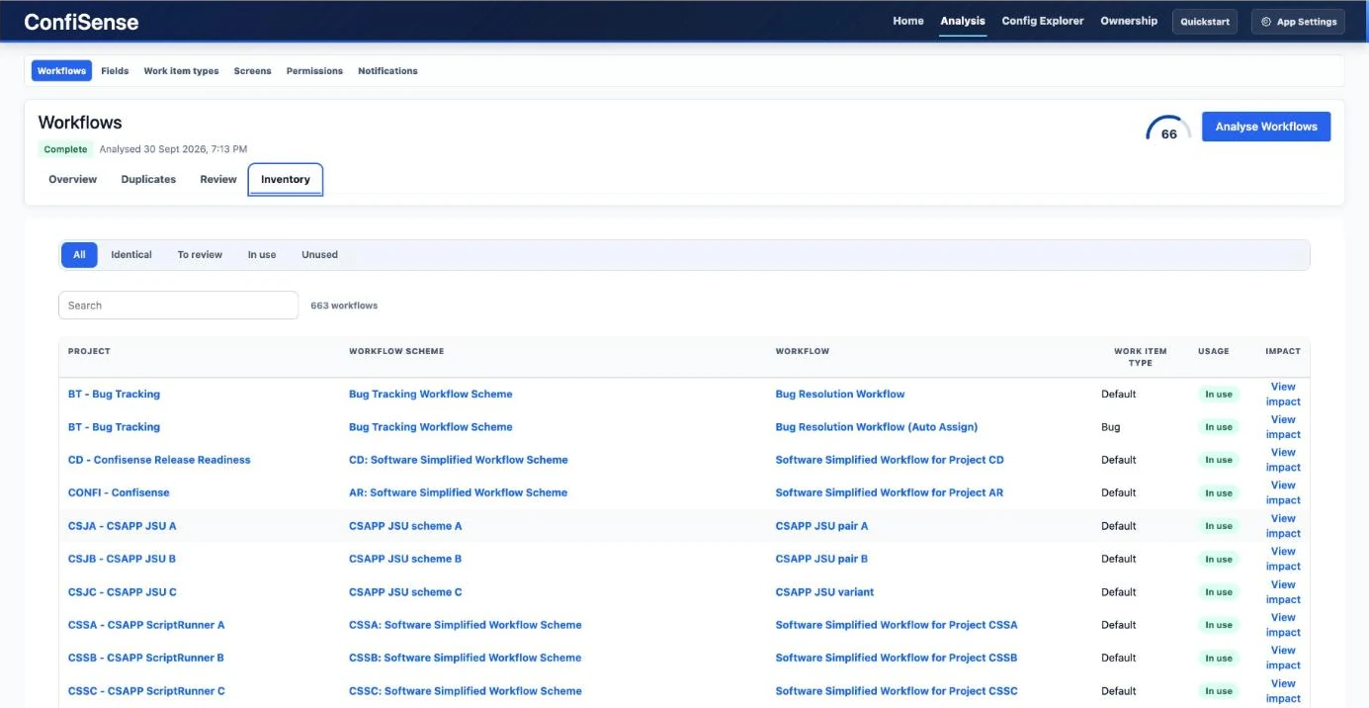The width and height of the screenshot is (1369, 708).
Task: Open CD - Confisense Release Readiness project
Action: pyautogui.click(x=159, y=460)
